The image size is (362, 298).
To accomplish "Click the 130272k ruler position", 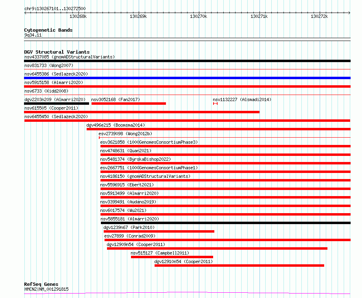I will (x=319, y=16).
